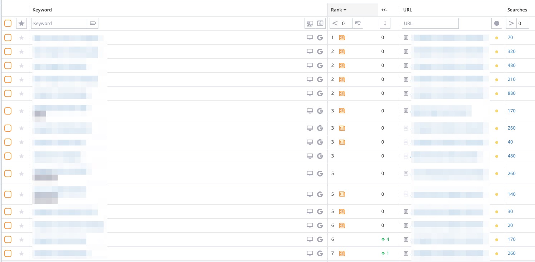Open the device type filter icon
The width and height of the screenshot is (535, 262).
(310, 23)
